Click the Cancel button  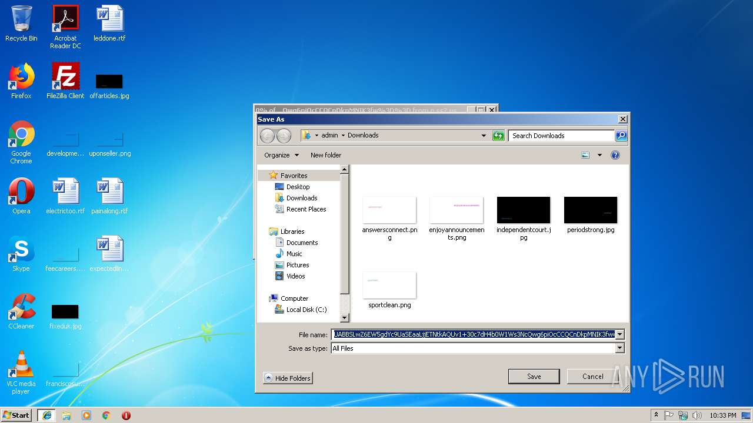(x=592, y=377)
